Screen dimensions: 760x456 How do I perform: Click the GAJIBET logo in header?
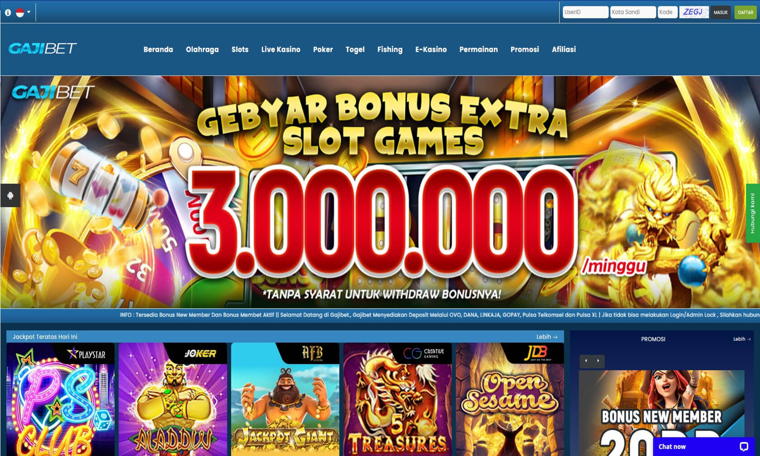43,48
